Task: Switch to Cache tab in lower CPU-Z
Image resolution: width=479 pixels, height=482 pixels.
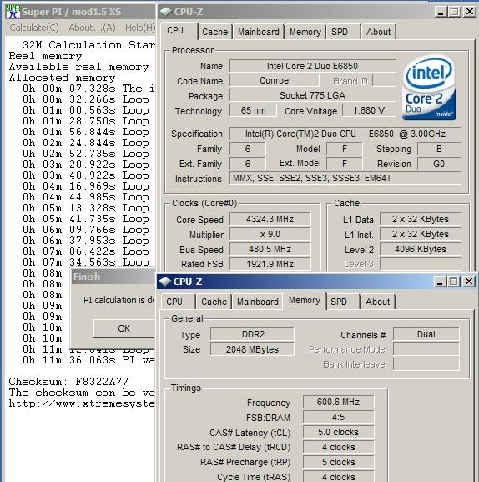Action: (x=214, y=302)
